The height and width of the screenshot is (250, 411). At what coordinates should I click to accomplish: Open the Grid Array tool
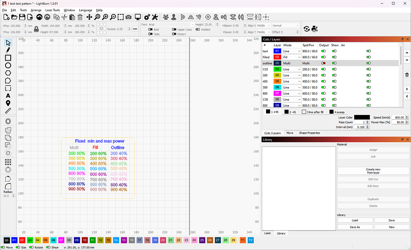coord(8,162)
